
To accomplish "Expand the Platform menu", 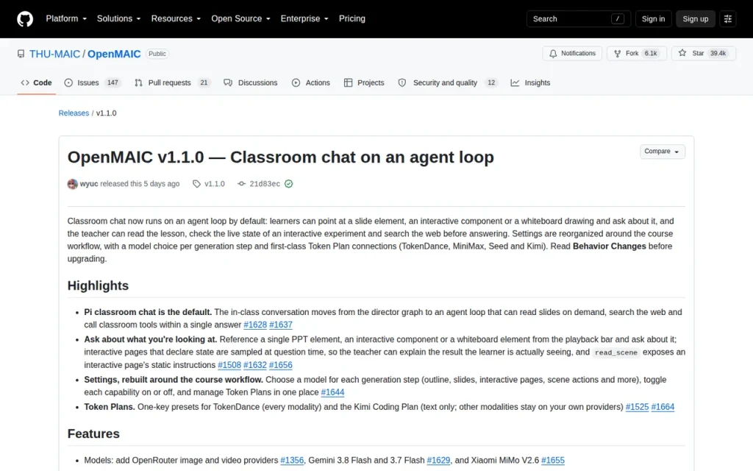I will [66, 18].
